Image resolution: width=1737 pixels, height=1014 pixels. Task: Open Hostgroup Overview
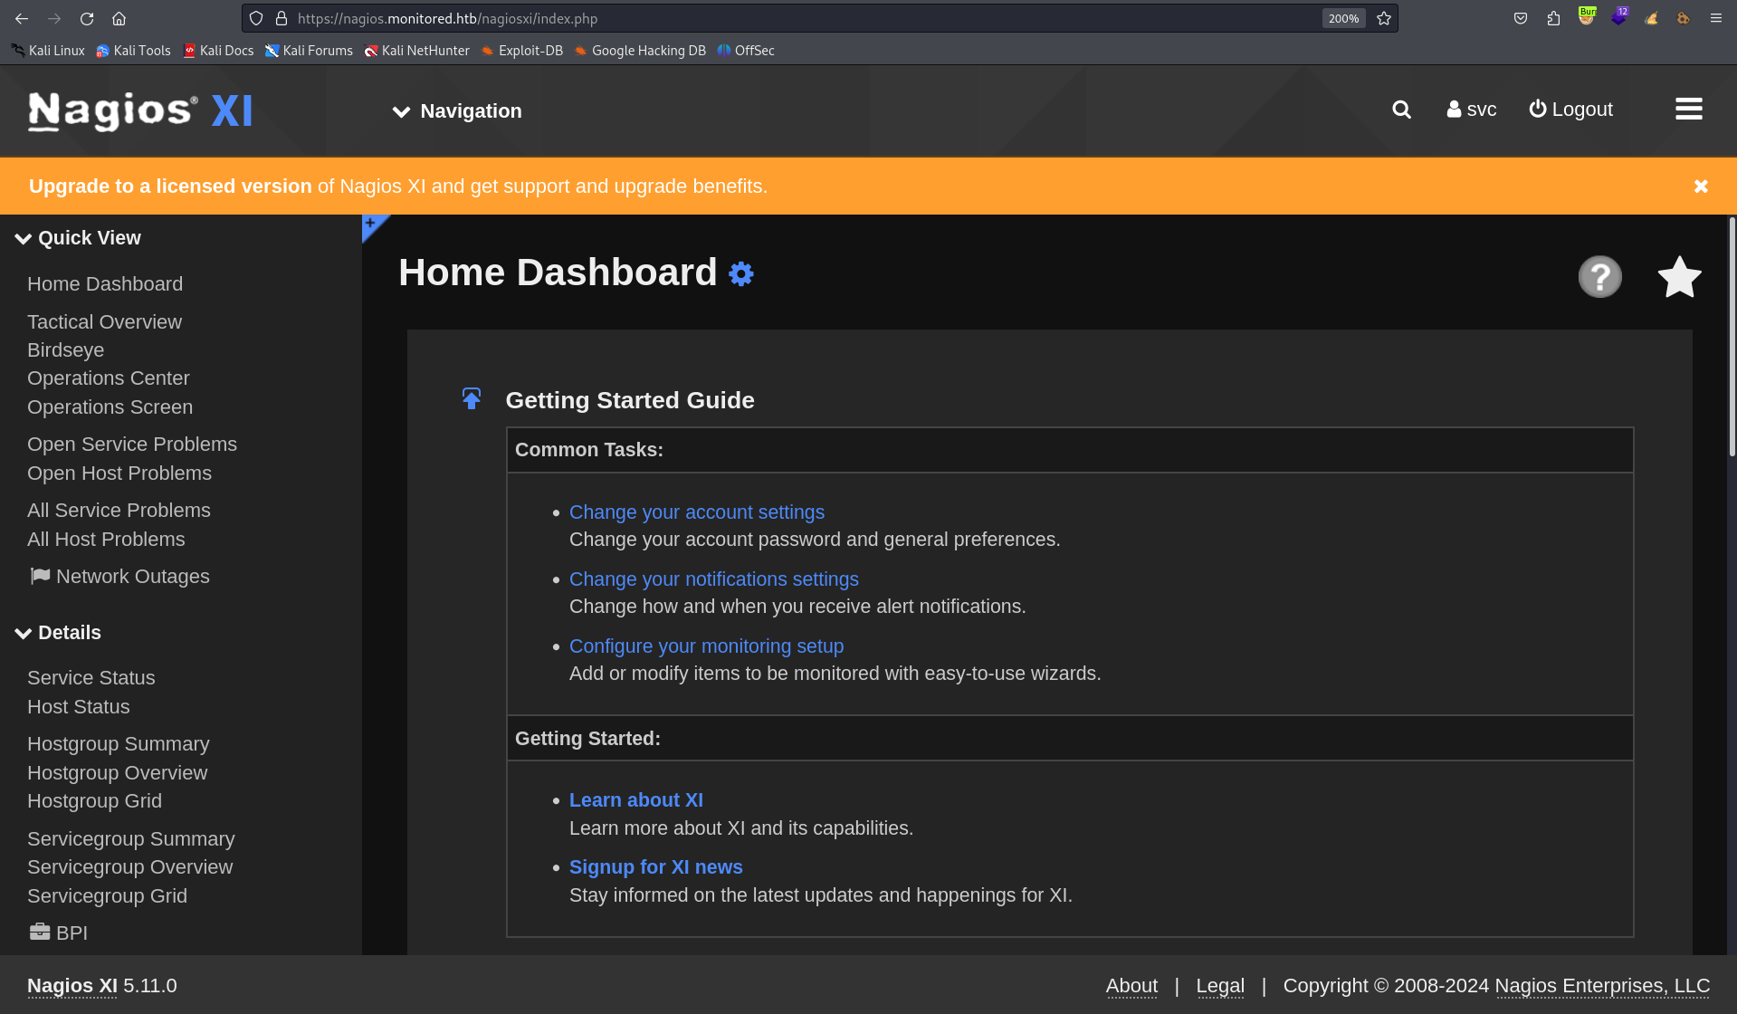click(118, 773)
